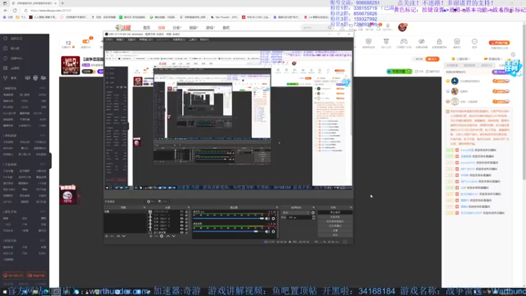Click the Douyu logo
Viewport: 526px width, 296px height.
[x=123, y=28]
